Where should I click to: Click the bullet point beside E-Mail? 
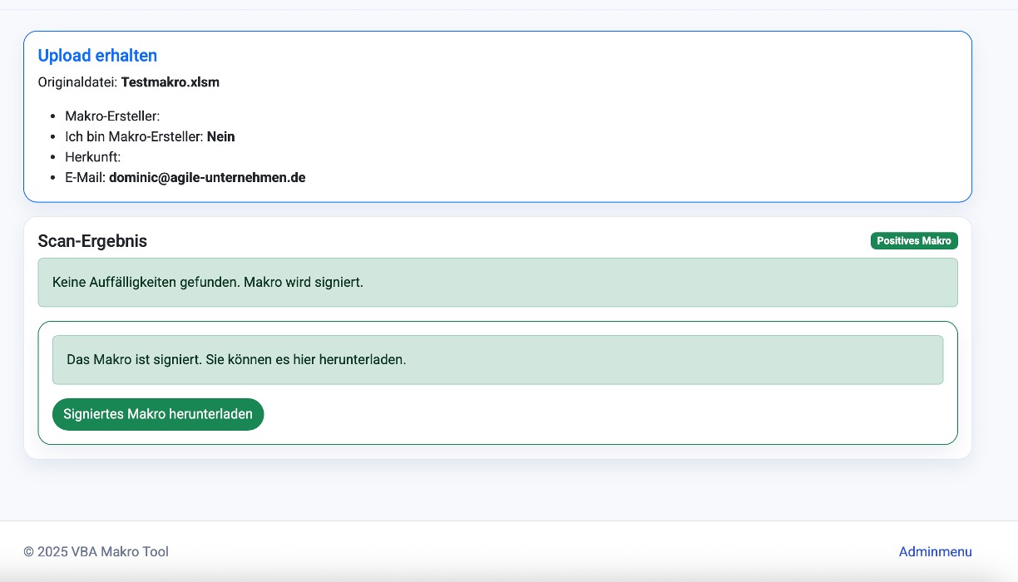click(54, 178)
